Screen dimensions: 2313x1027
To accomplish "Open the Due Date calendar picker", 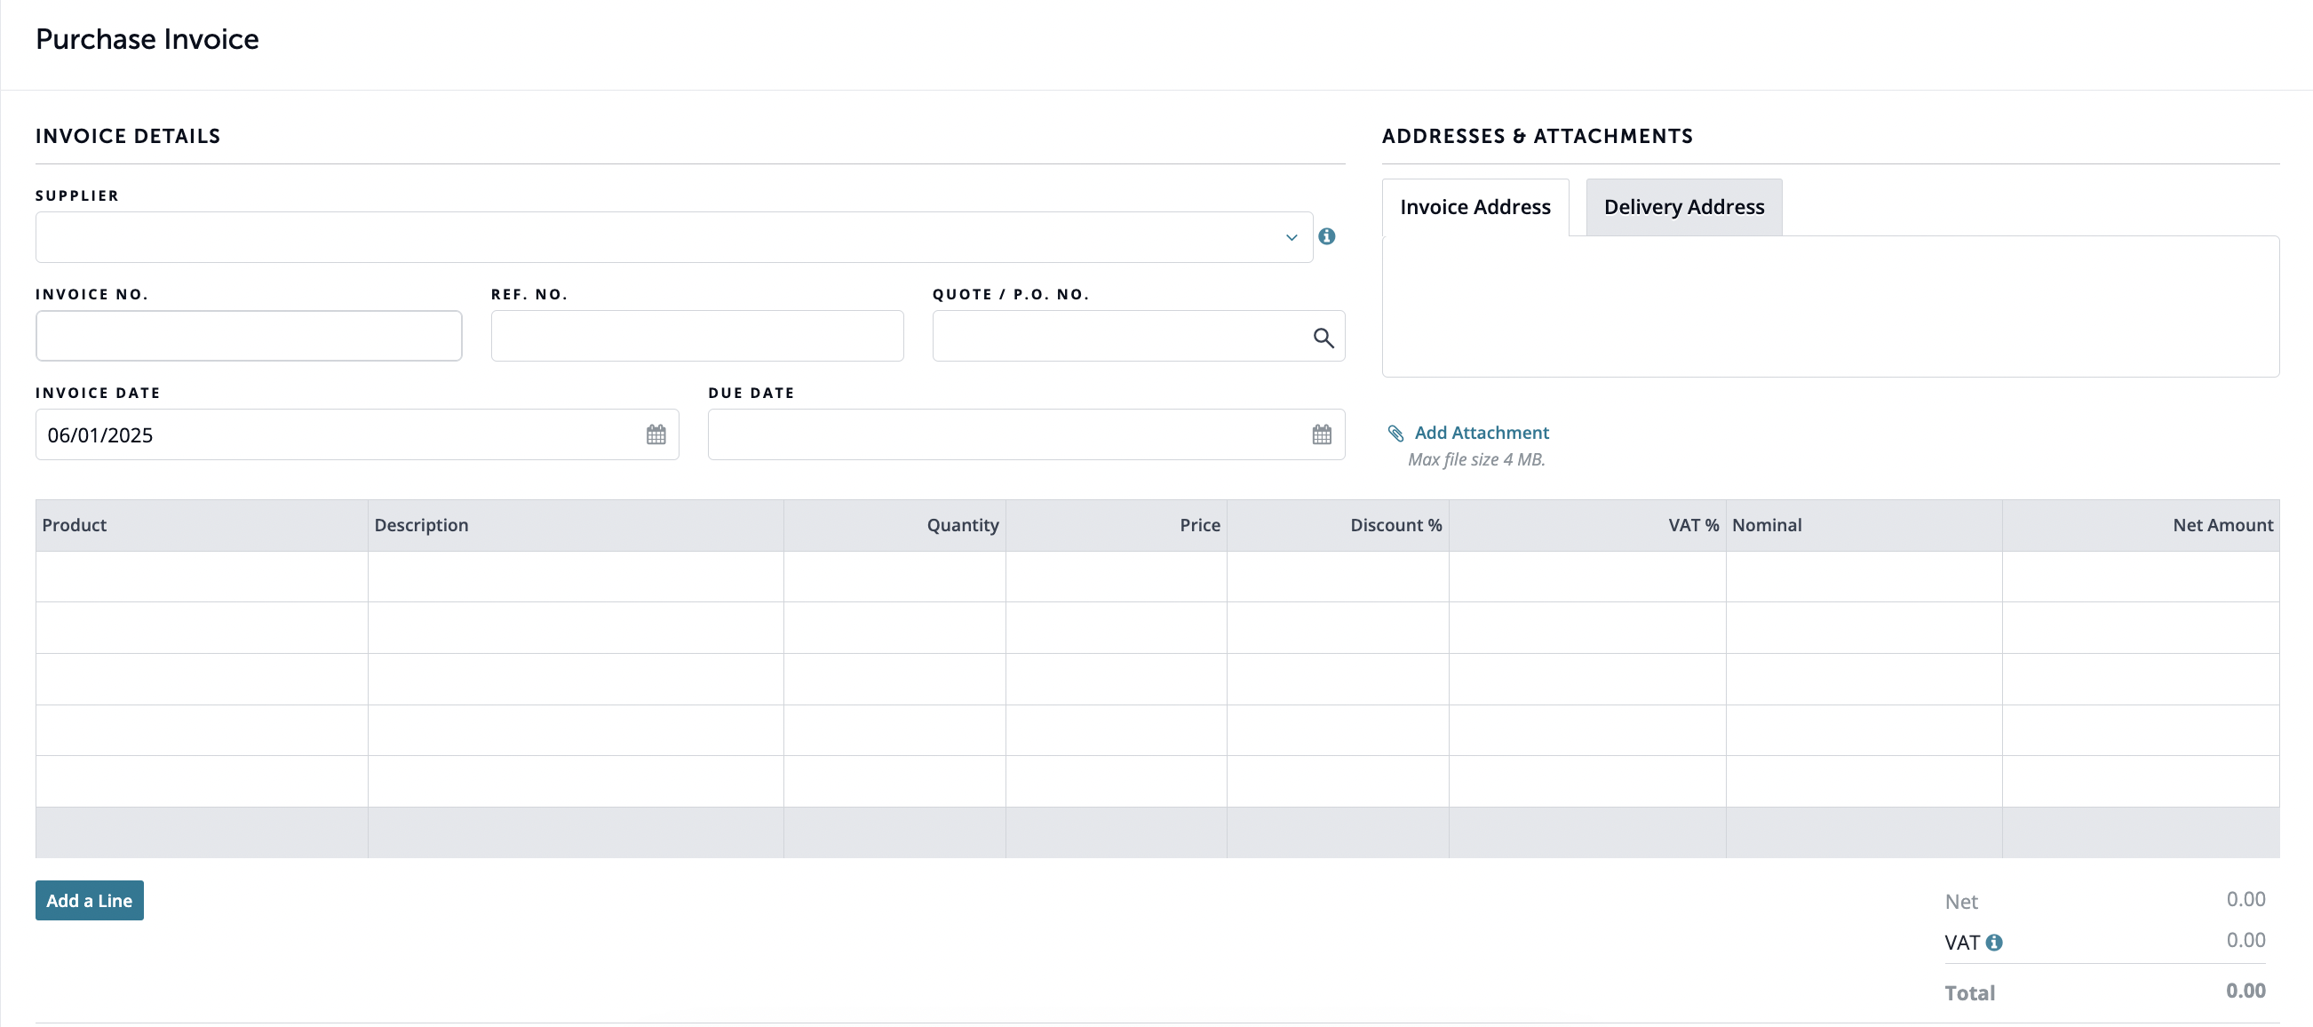I will click(1322, 435).
